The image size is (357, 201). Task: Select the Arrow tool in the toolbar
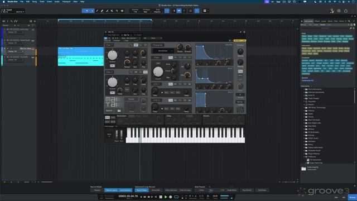point(87,11)
